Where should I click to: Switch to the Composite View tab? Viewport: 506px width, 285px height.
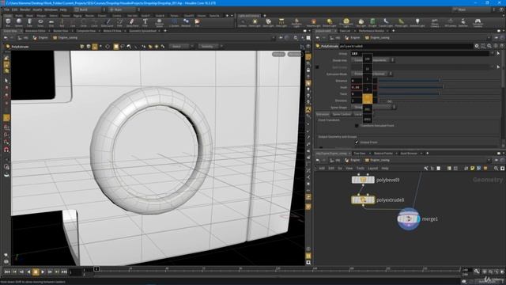click(x=86, y=31)
